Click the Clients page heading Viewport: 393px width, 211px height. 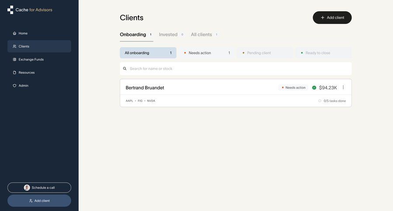click(131, 17)
